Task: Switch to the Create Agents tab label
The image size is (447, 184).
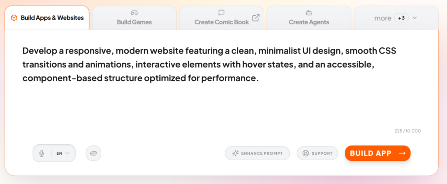Action: point(309,22)
